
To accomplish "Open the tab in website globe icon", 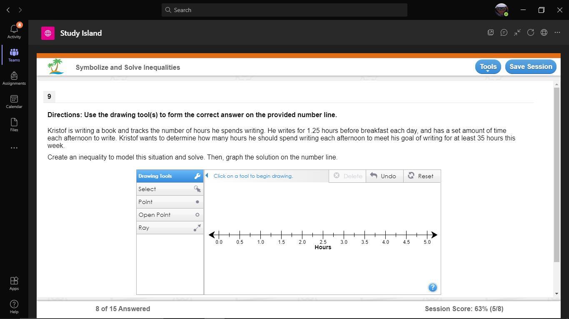I will (544, 32).
